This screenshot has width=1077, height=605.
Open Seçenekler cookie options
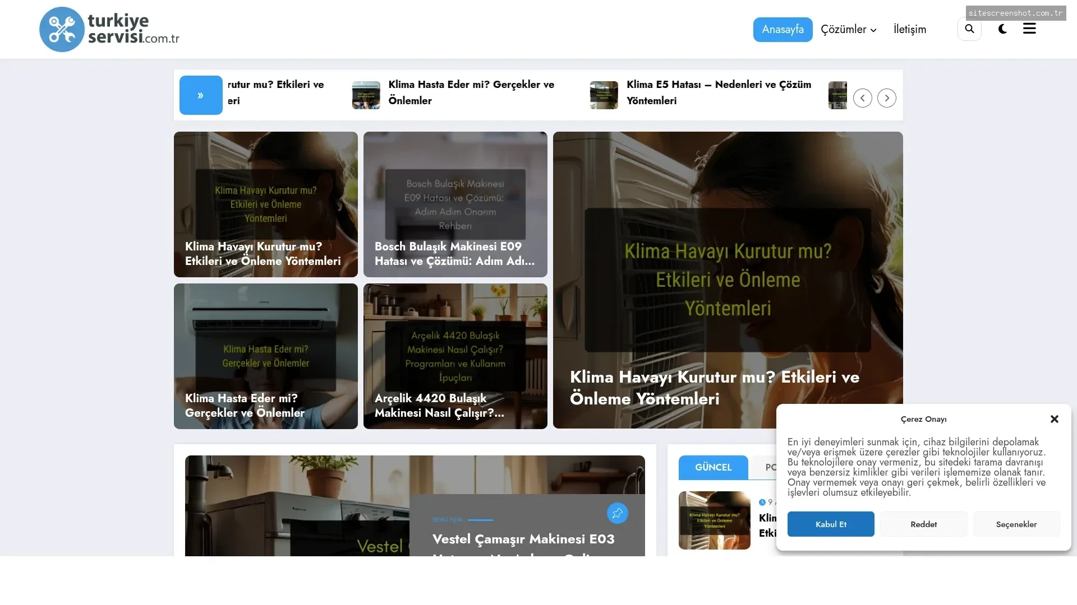(1016, 524)
